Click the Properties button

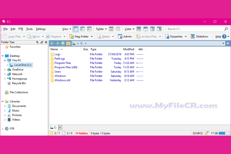point(174,37)
